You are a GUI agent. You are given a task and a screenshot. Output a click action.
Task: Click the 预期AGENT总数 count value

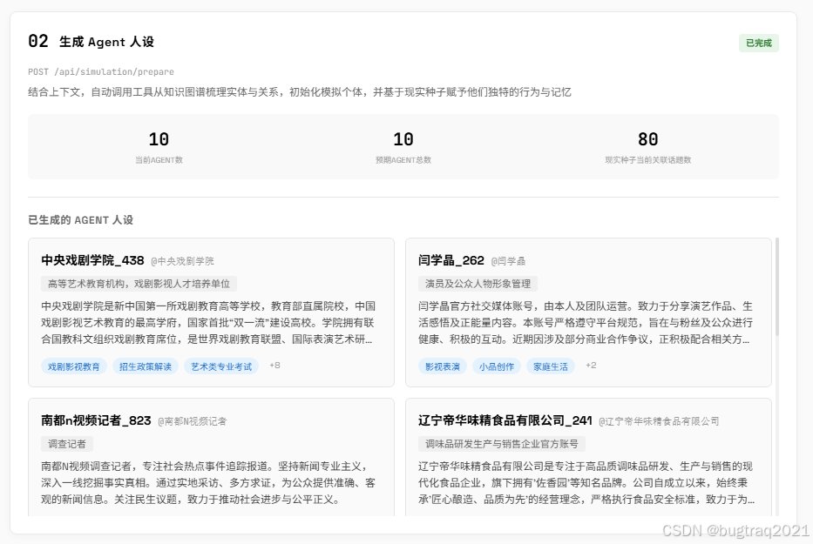pyautogui.click(x=403, y=139)
